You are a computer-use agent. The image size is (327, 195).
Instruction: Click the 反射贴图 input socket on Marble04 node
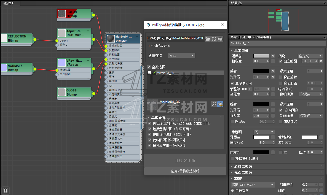pos(106,50)
